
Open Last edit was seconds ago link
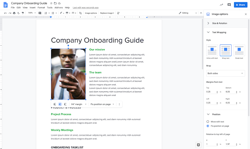coord(86,7)
